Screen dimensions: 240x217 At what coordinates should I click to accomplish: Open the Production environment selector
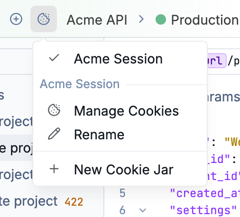pyautogui.click(x=198, y=19)
